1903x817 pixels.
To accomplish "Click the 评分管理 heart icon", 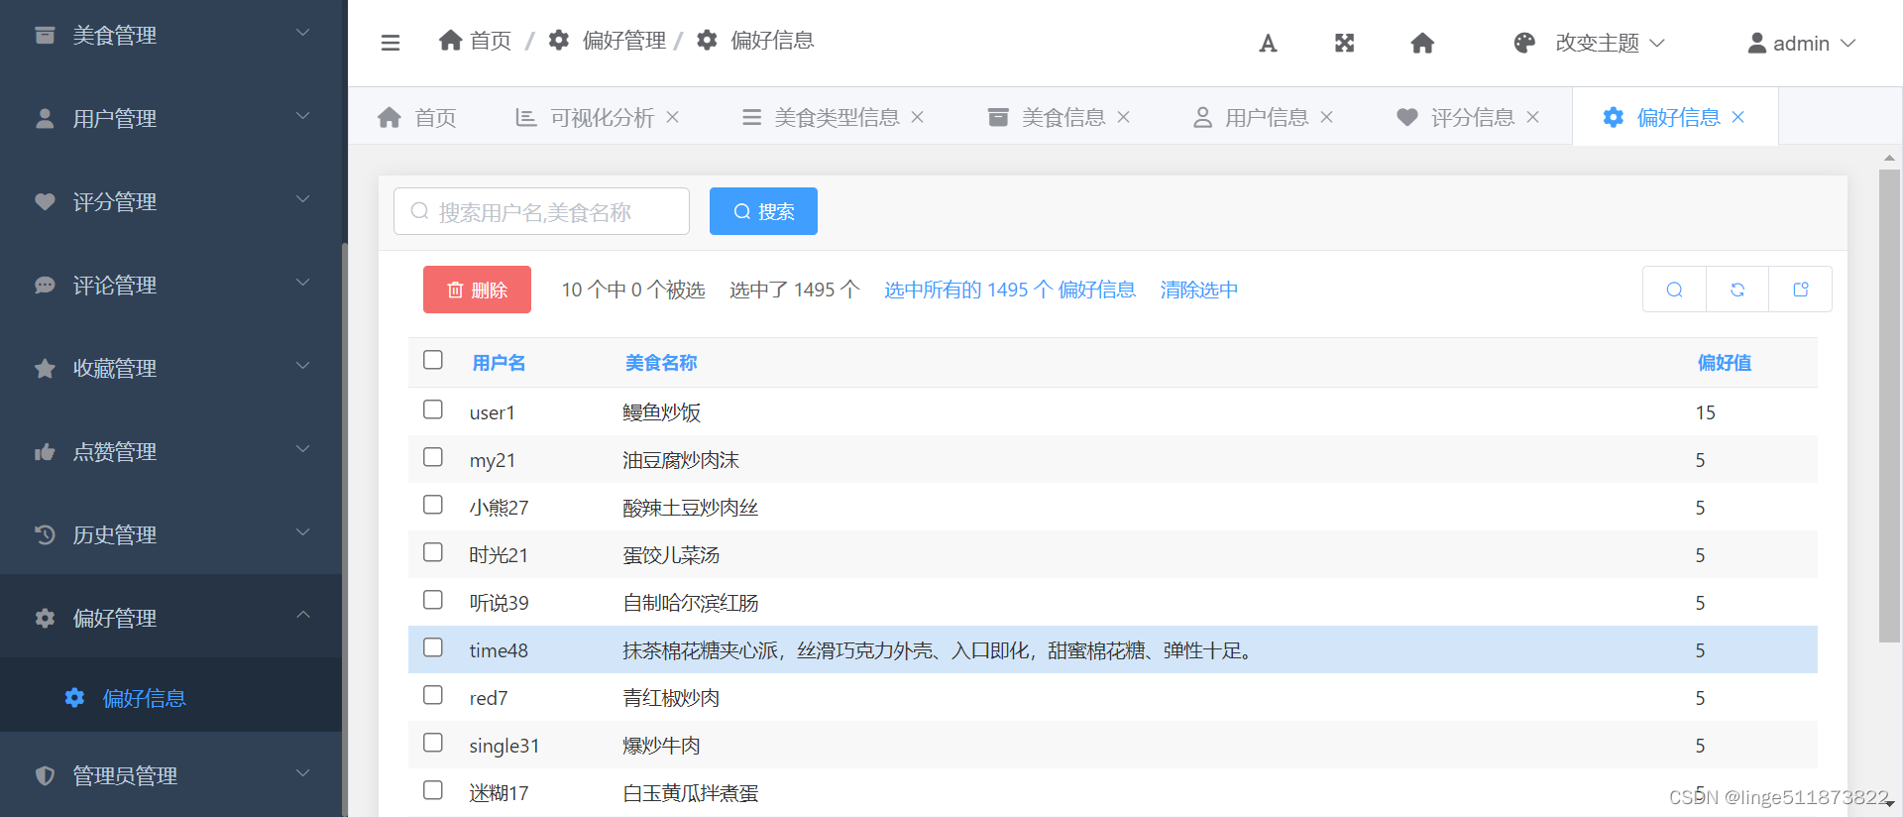I will 45,201.
